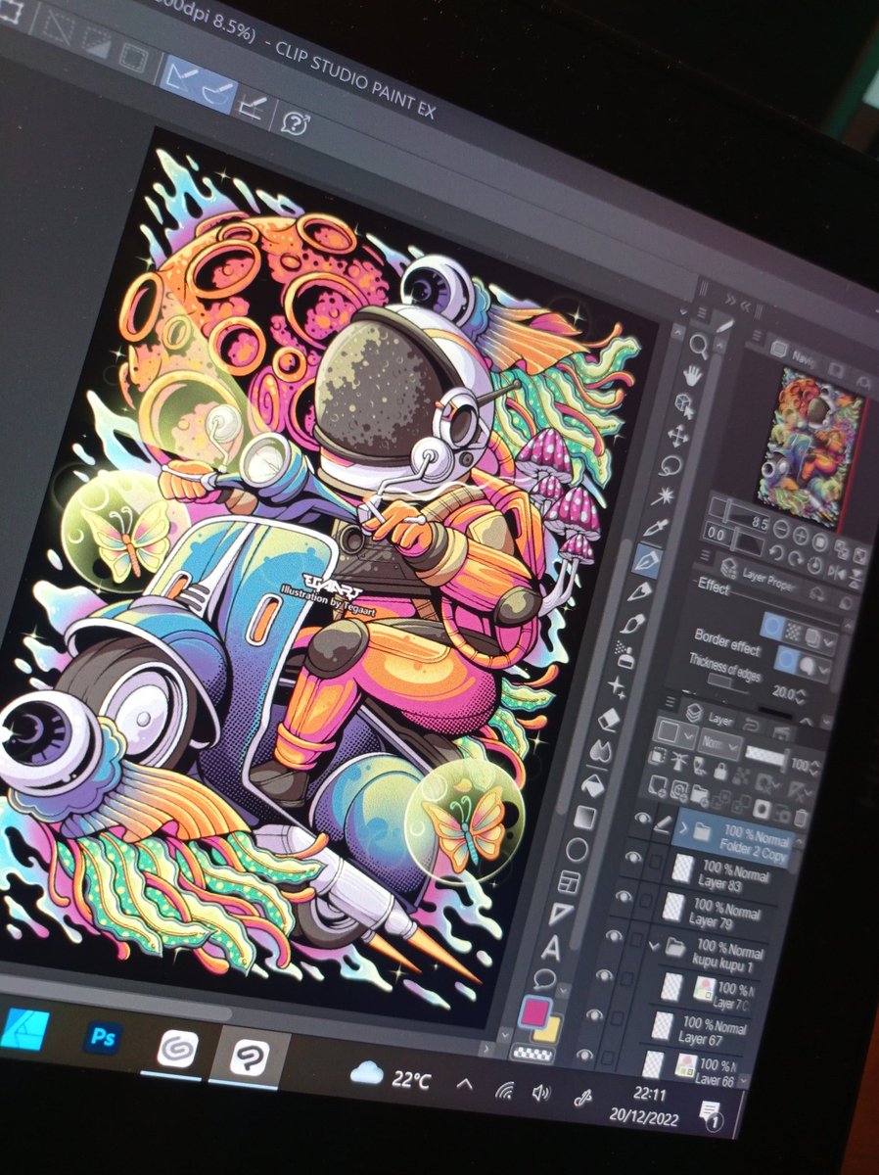Viewport: 879px width, 1175px height.
Task: Hide the kupu kupu 1 folder
Action: [615, 936]
